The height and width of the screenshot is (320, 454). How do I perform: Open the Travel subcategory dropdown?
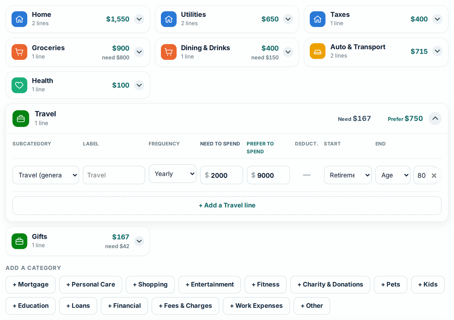pyautogui.click(x=46, y=175)
